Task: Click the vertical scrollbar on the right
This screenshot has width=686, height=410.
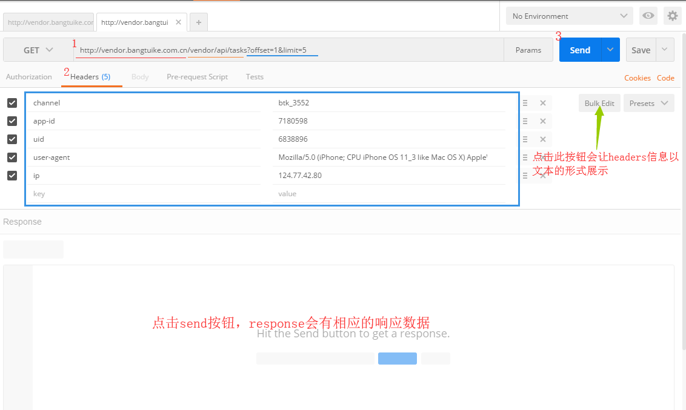Action: (684, 193)
